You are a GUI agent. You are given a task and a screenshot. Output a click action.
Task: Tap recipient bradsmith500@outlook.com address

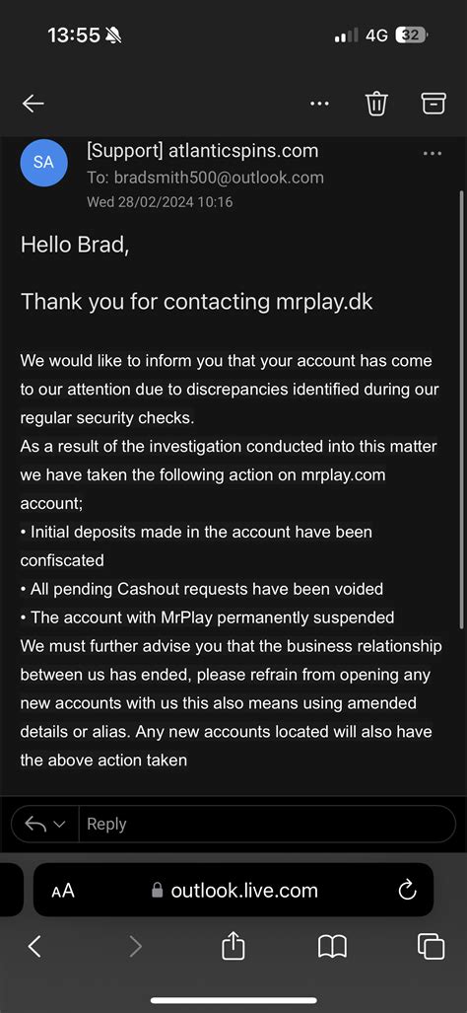coord(219,178)
